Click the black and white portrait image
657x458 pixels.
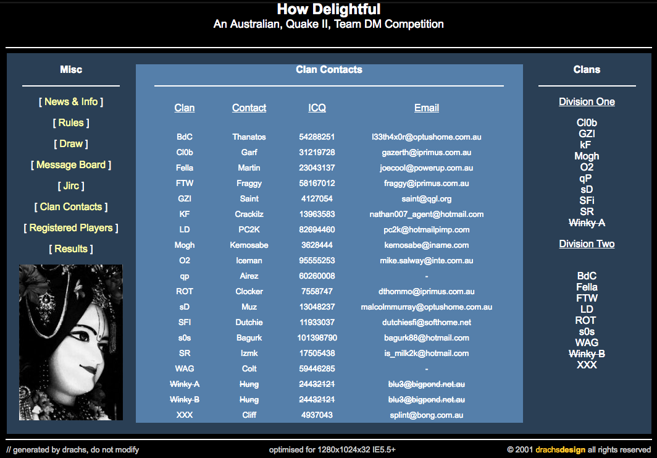tap(71, 342)
